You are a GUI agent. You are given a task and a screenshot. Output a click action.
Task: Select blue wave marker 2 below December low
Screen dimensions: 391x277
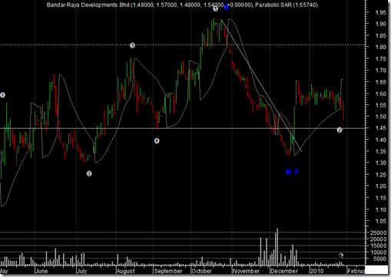tap(288, 172)
